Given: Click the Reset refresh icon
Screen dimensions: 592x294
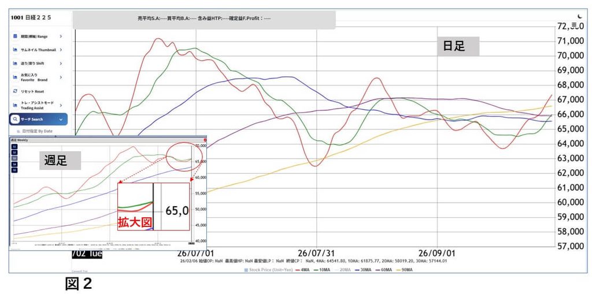Looking at the screenshot, I should 16,91.
